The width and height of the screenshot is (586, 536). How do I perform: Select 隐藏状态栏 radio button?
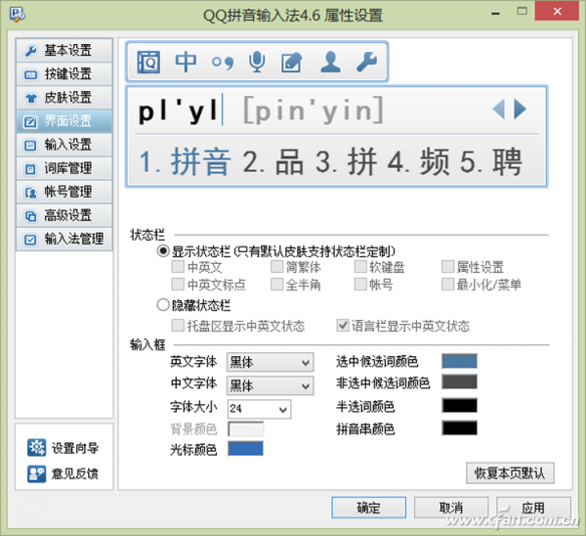(163, 305)
